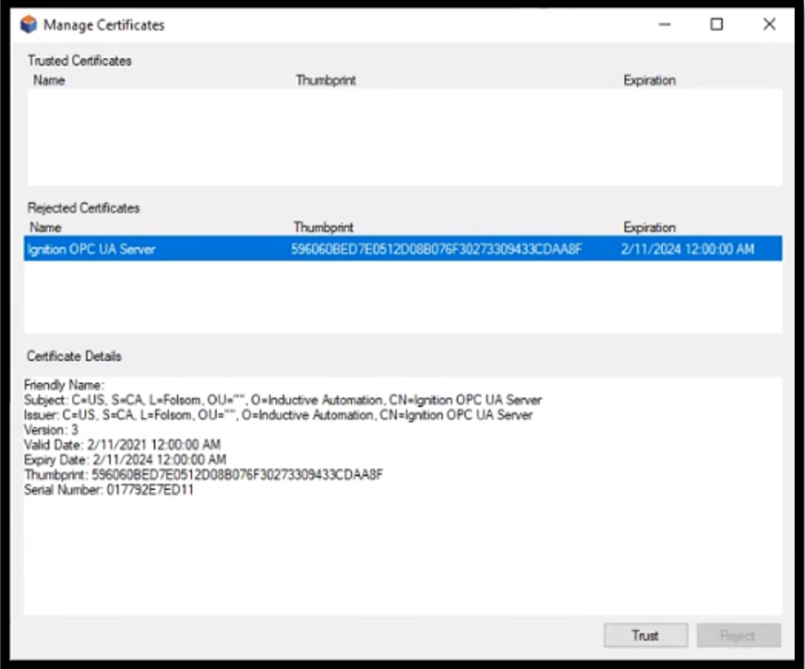Screen dimensions: 805x669
Task: Click the Valid Date 2/11/2021 line
Action: pyautogui.click(x=122, y=444)
